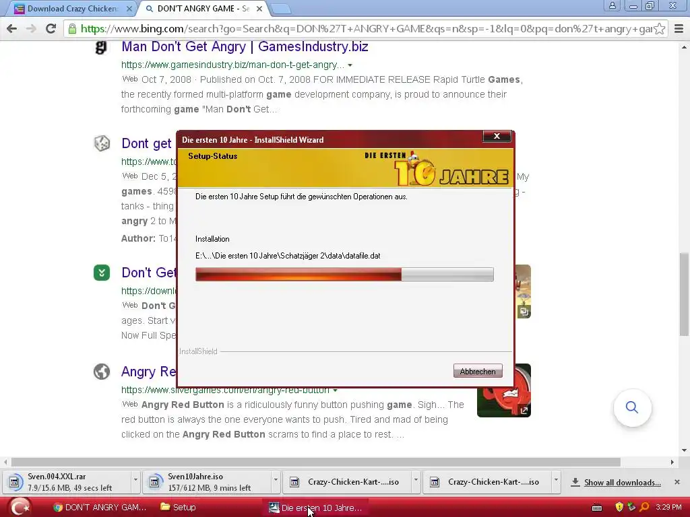Viewport: 690px width, 517px height.
Task: Click the silvergames.com green URL
Action: coord(225,390)
